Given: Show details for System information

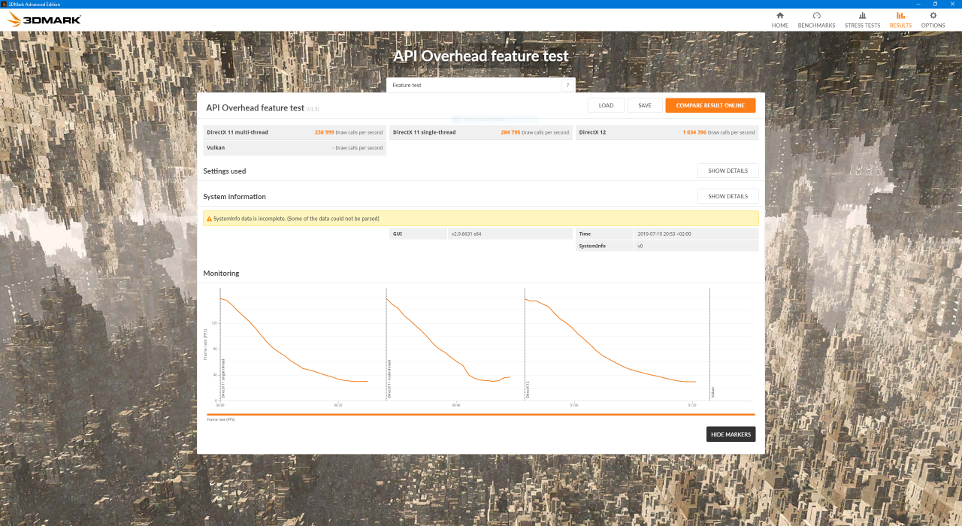Looking at the screenshot, I should point(728,196).
